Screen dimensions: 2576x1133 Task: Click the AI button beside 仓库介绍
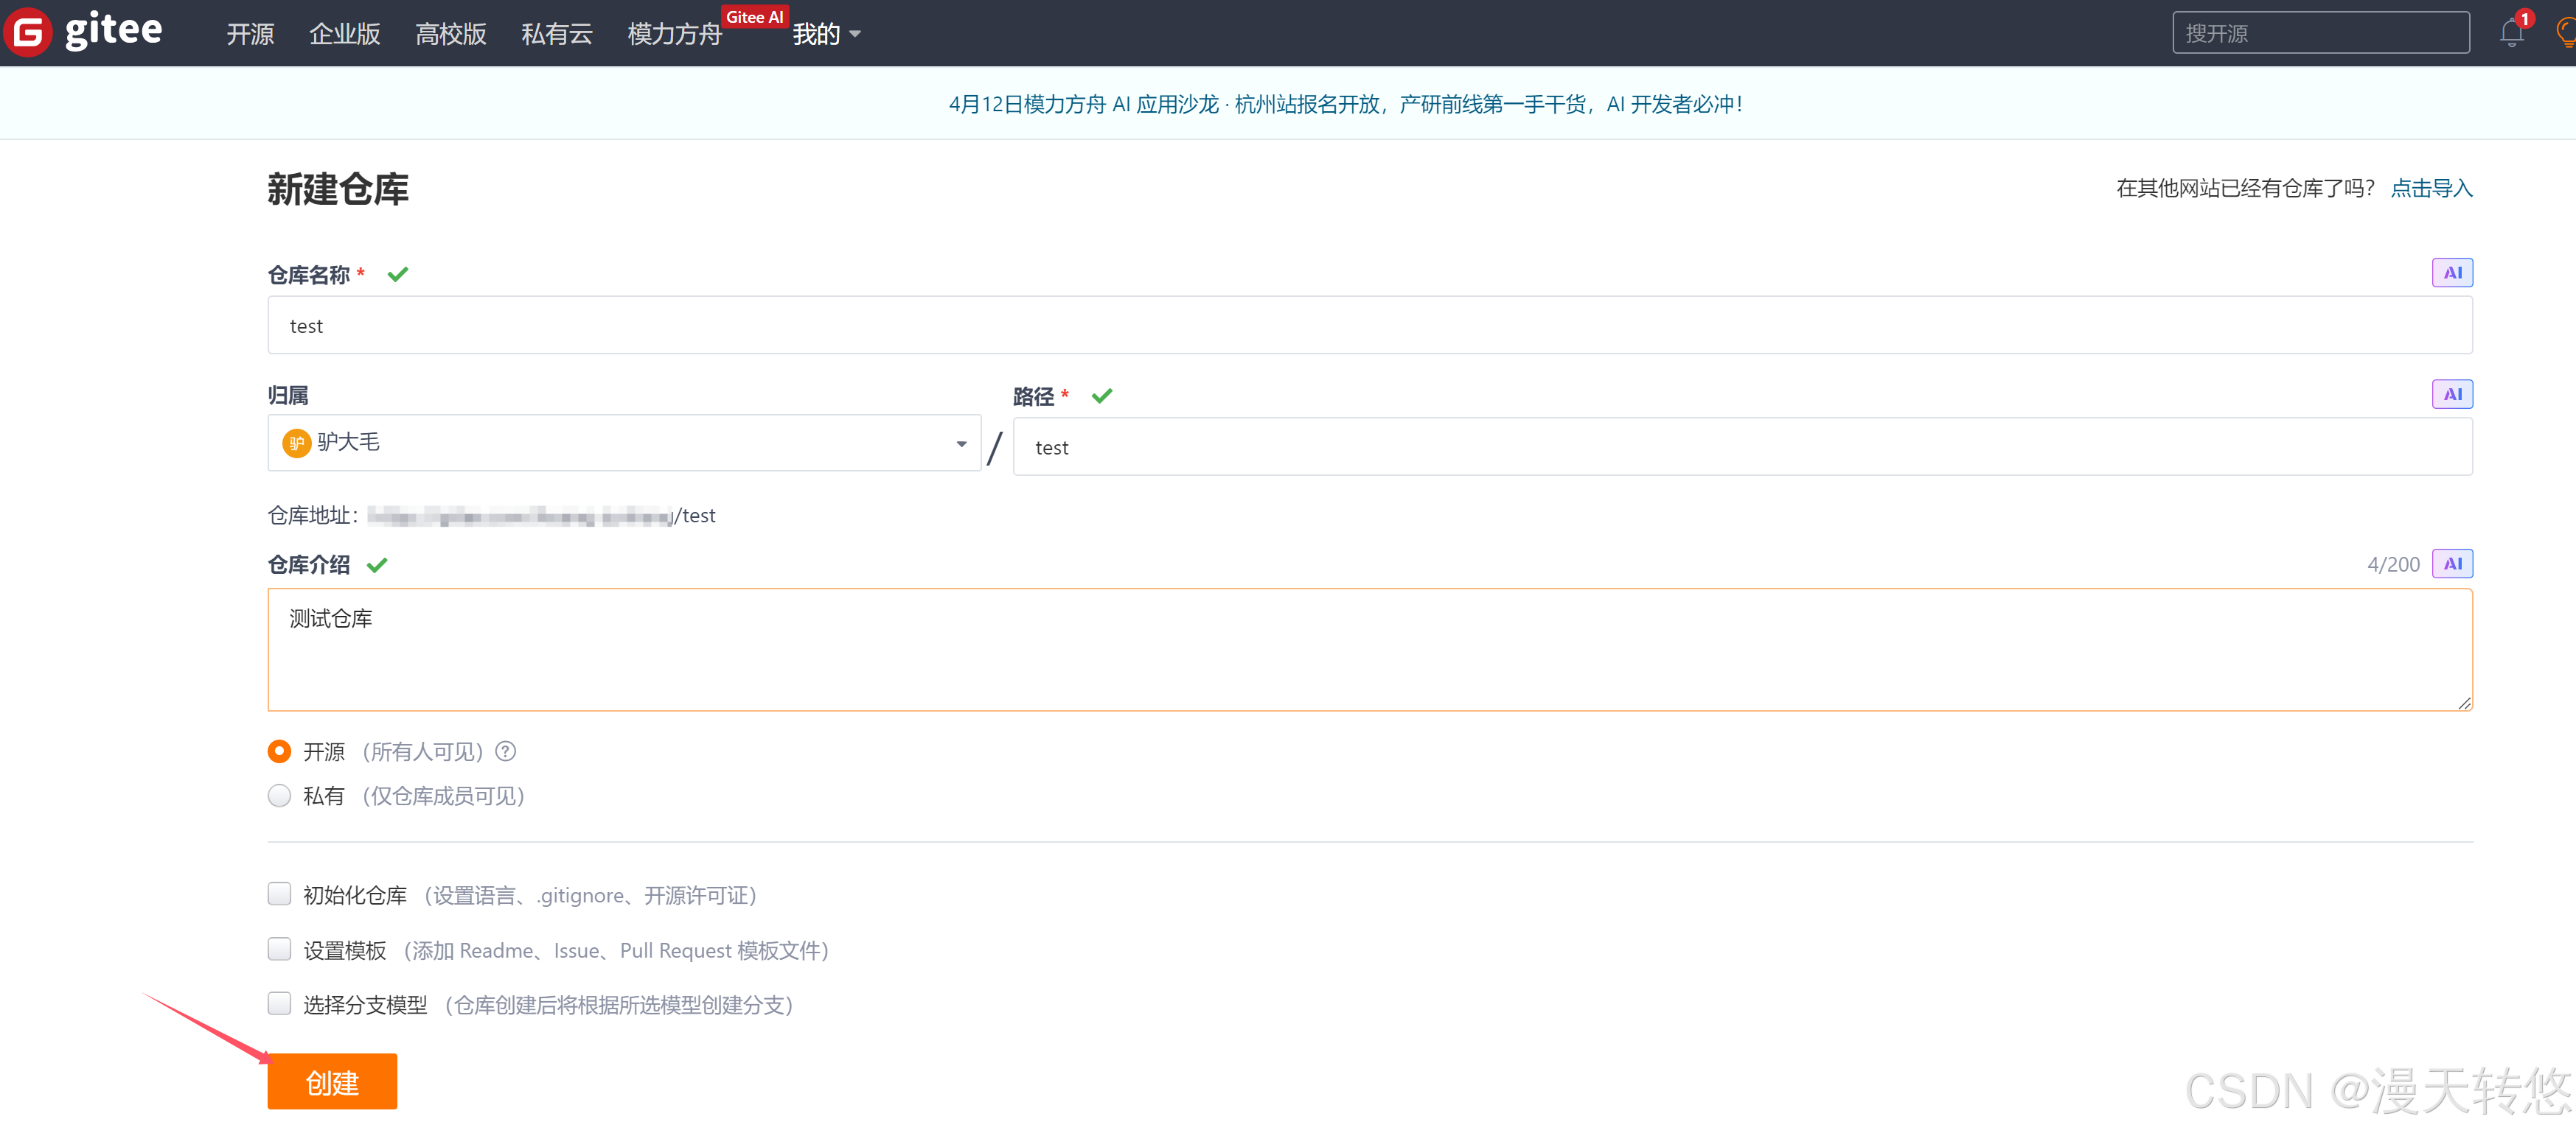2452,564
